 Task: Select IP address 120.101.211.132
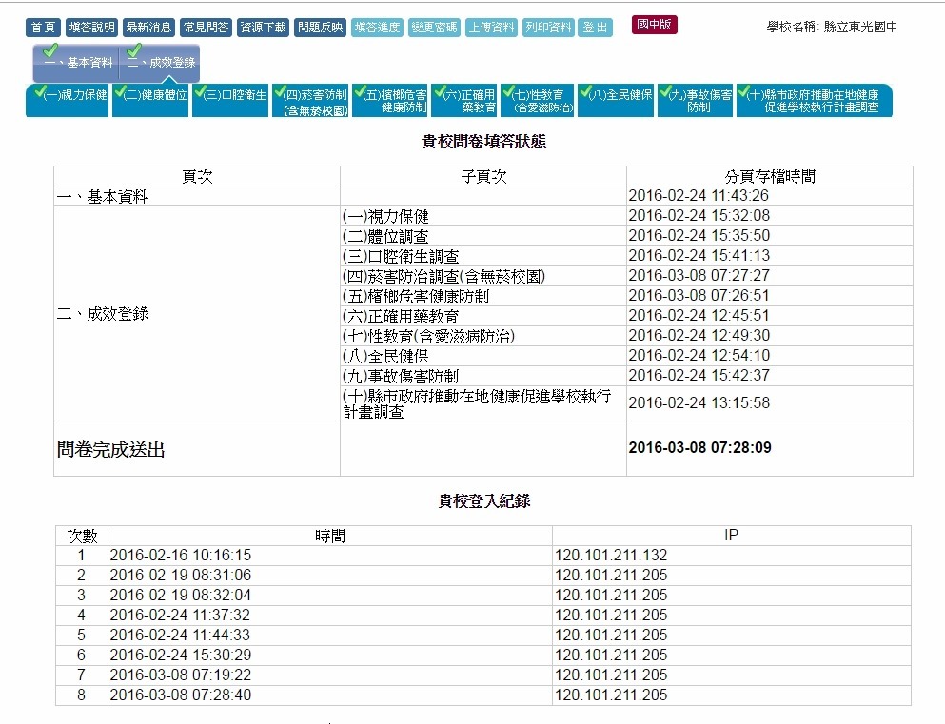611,556
